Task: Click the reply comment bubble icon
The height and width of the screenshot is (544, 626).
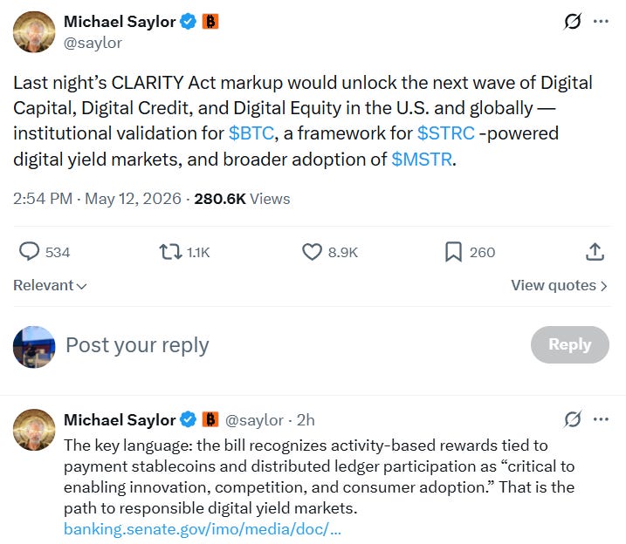Action: (29, 252)
